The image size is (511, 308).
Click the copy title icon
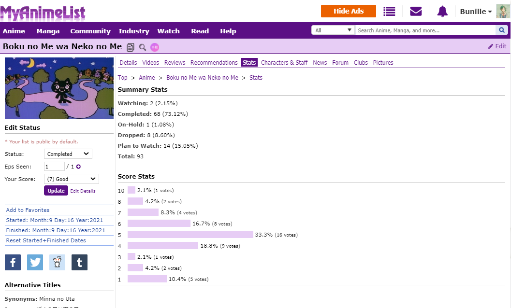coord(131,47)
